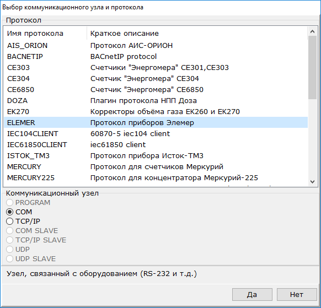321x308 pixels.
Task: Select the highlighted ELEMER protocol row
Action: (156, 122)
